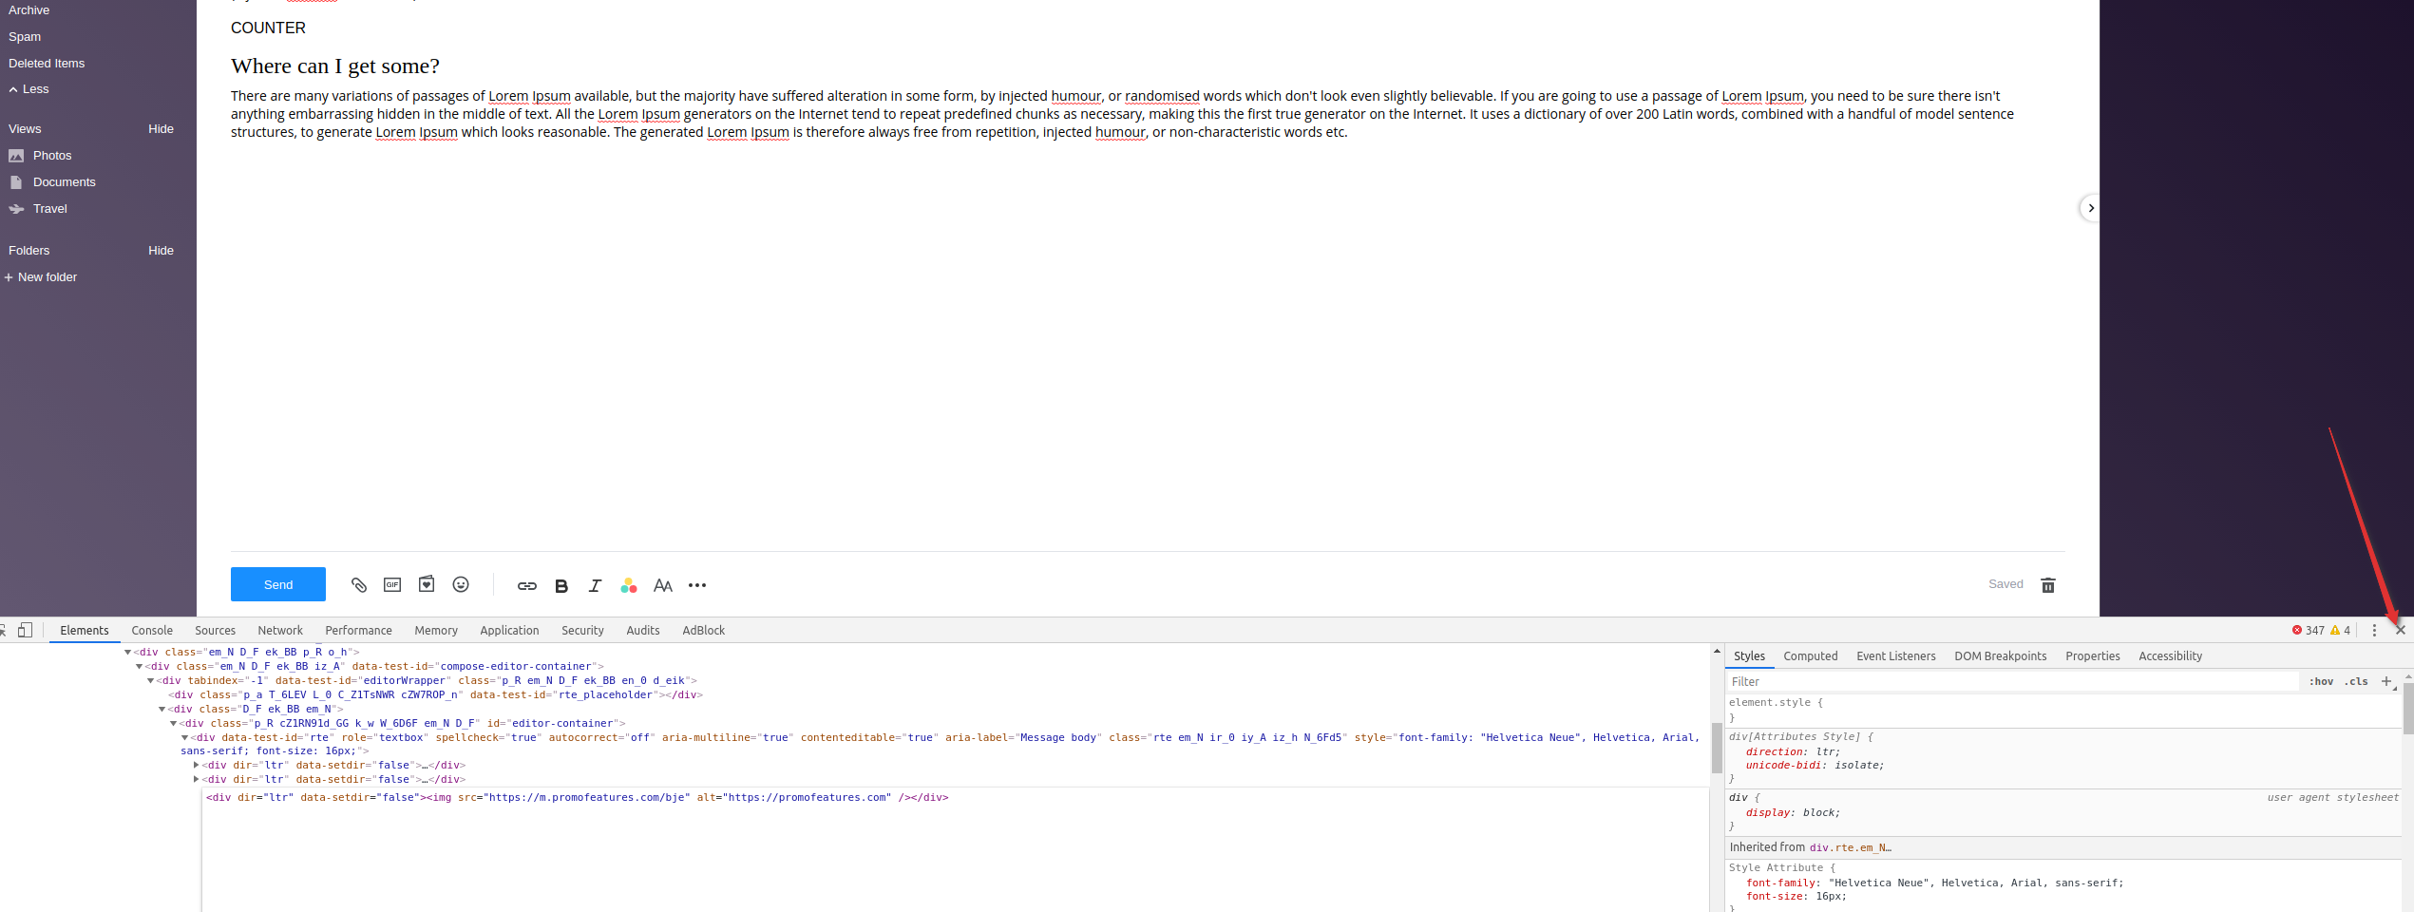Expand first dir ltr div node
2414x912 pixels.
pos(196,766)
